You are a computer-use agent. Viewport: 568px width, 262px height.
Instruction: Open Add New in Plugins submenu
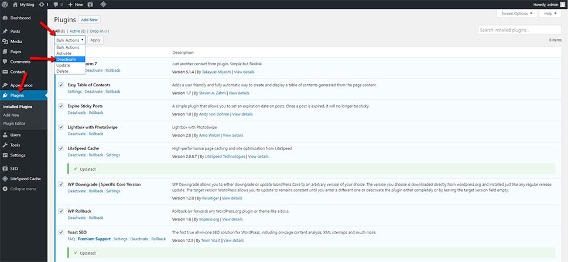(11, 115)
